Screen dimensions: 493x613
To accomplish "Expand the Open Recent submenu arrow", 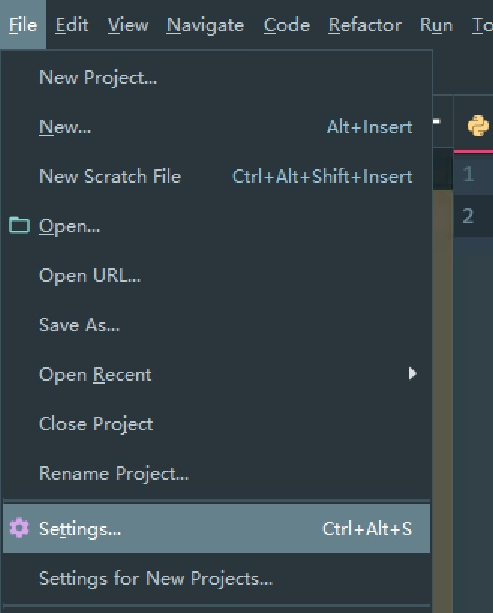I will click(412, 373).
